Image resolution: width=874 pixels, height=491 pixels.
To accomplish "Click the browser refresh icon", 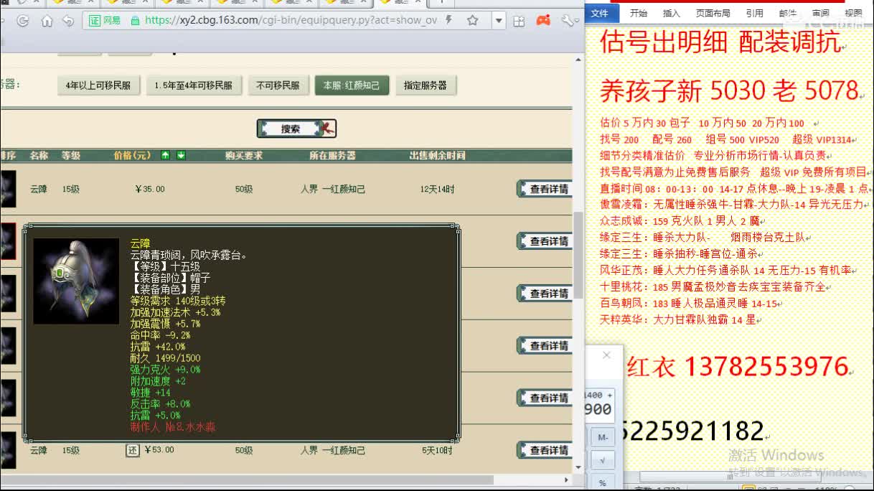I will point(22,21).
